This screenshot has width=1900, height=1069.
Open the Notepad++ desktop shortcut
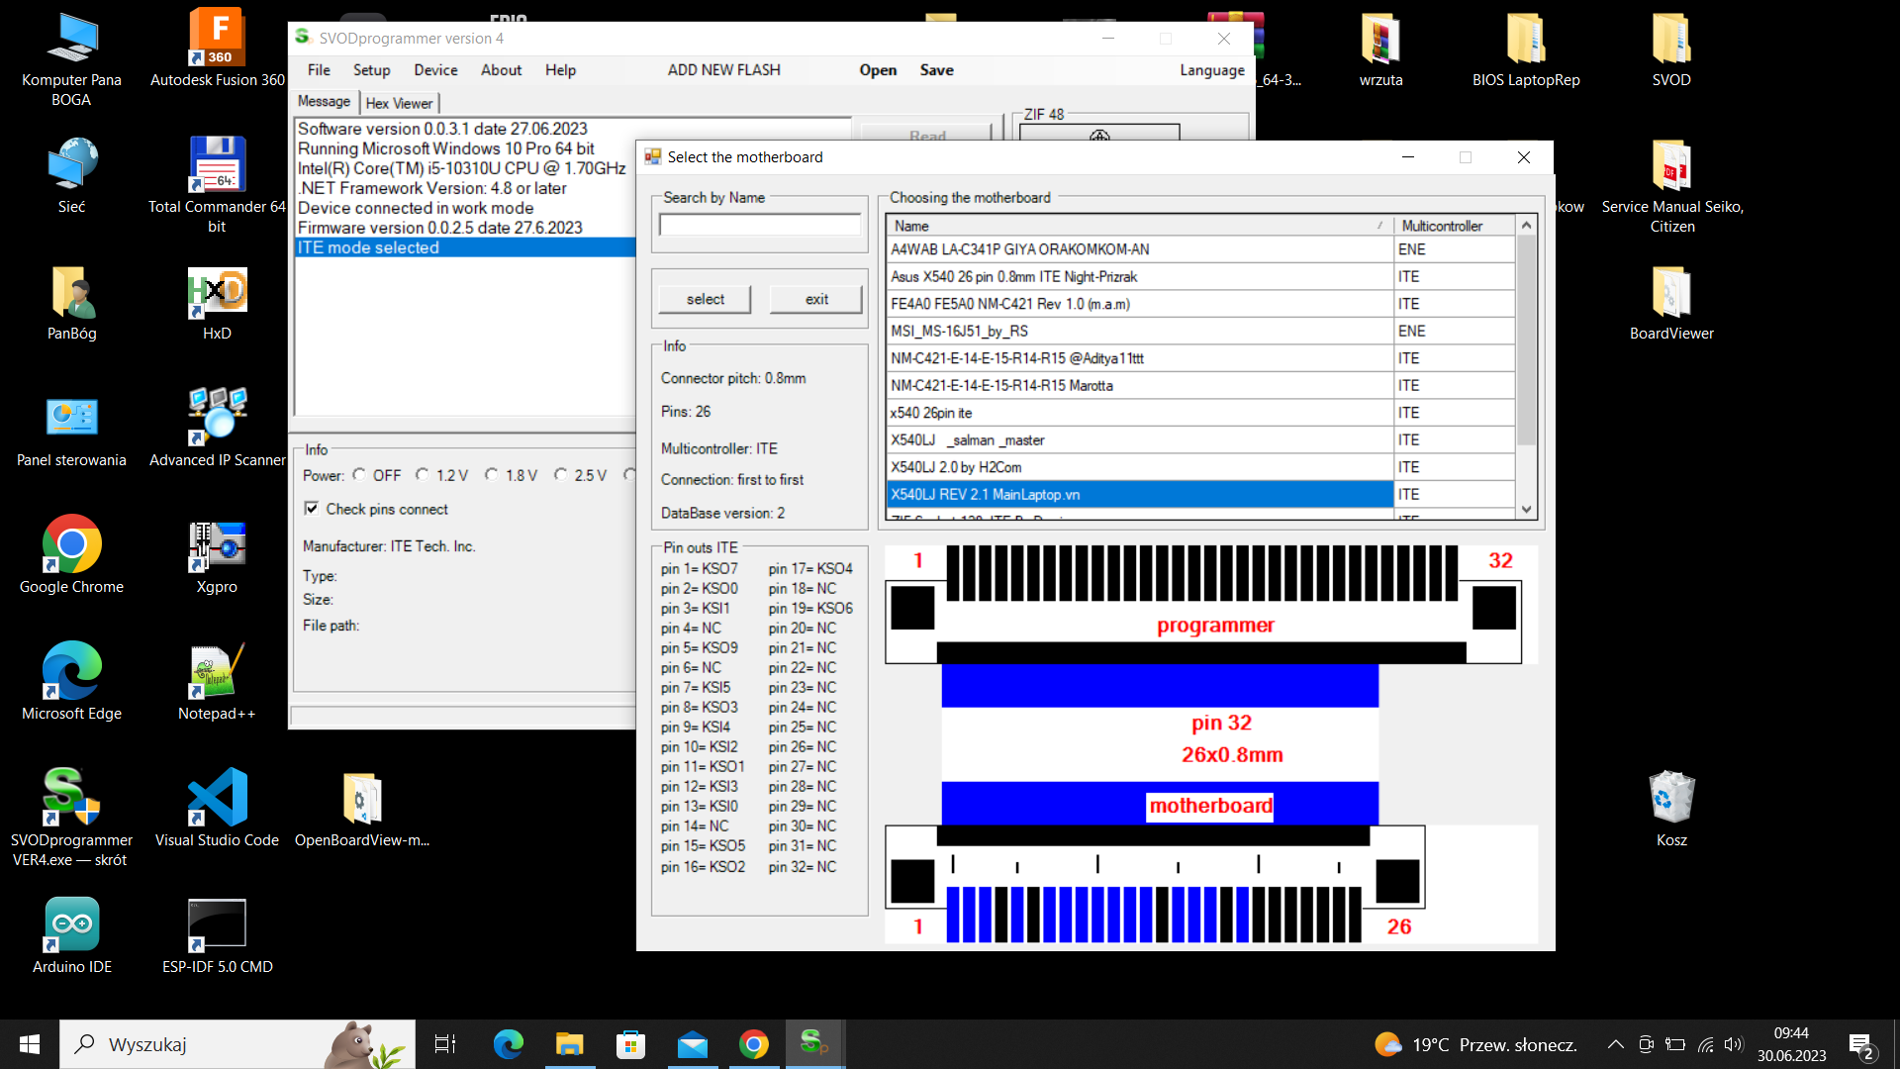[217, 673]
